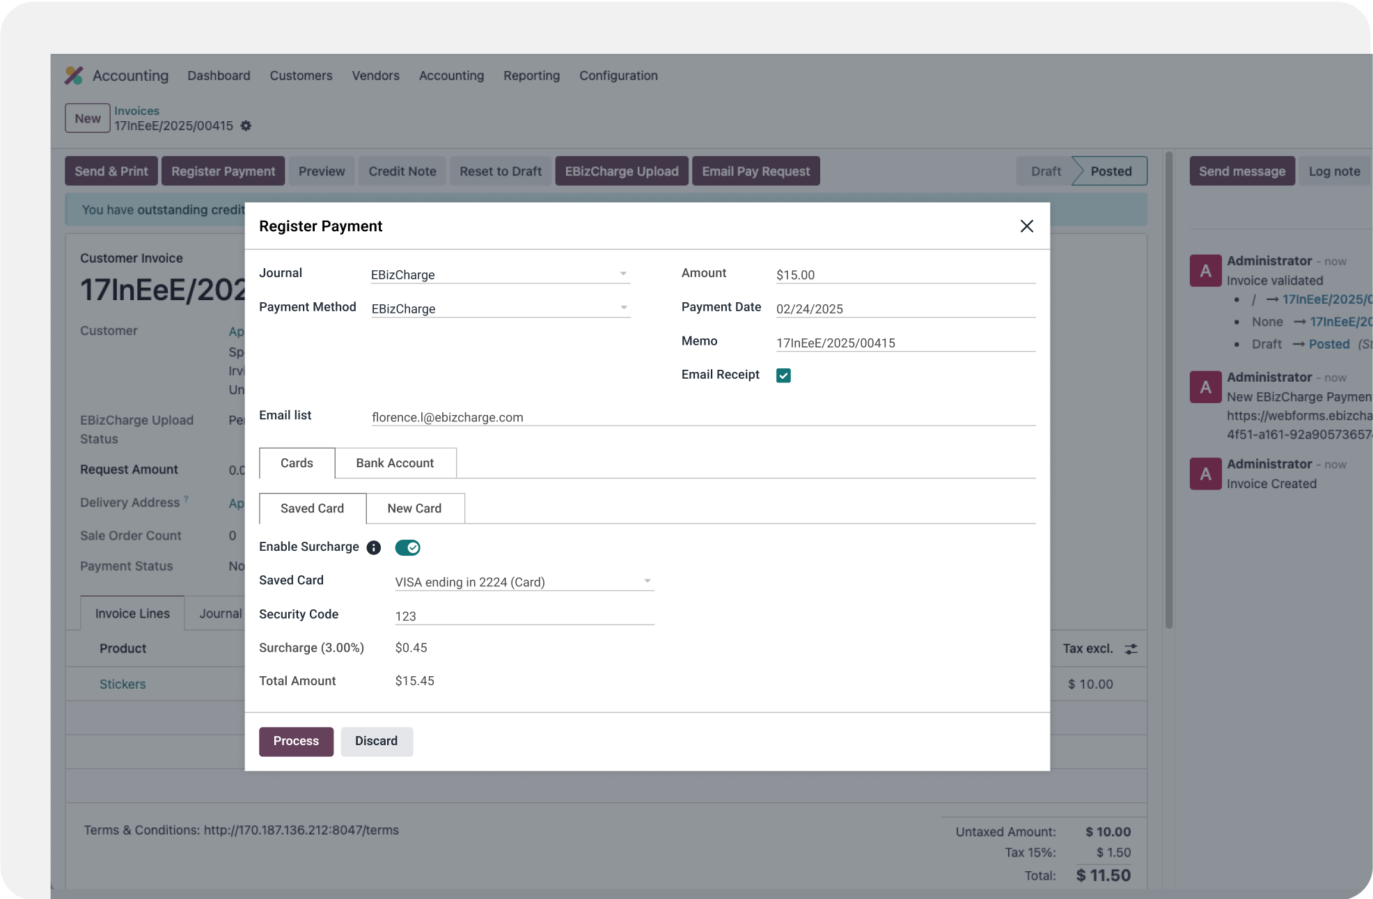Image resolution: width=1373 pixels, height=899 pixels.
Task: Open the Customers menu
Action: [x=301, y=75]
